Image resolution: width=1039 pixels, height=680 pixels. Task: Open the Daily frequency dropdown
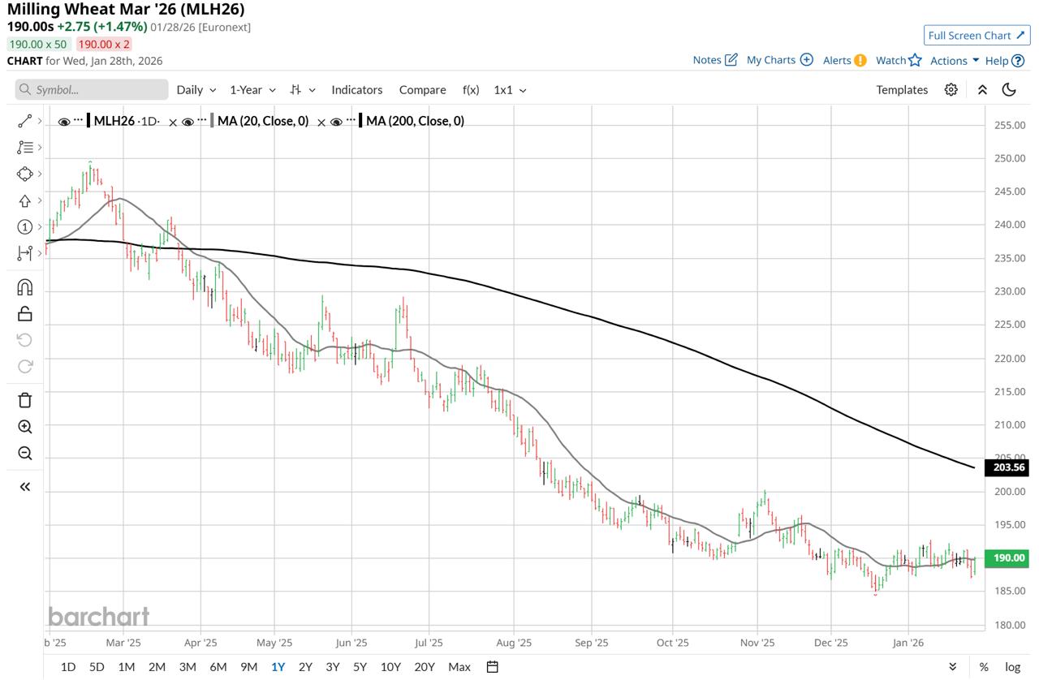point(196,90)
